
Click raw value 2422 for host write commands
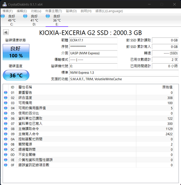(169, 134)
